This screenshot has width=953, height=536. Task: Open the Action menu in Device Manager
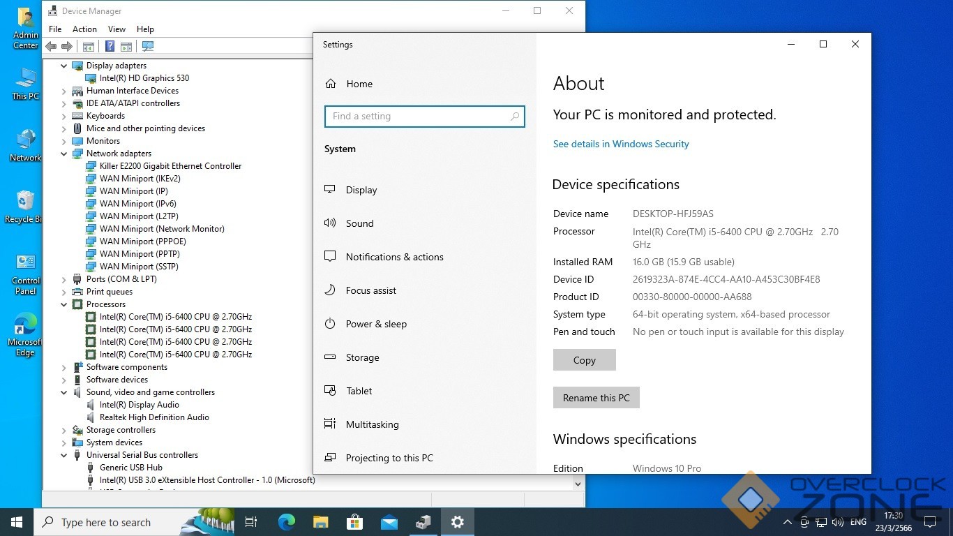[84, 29]
